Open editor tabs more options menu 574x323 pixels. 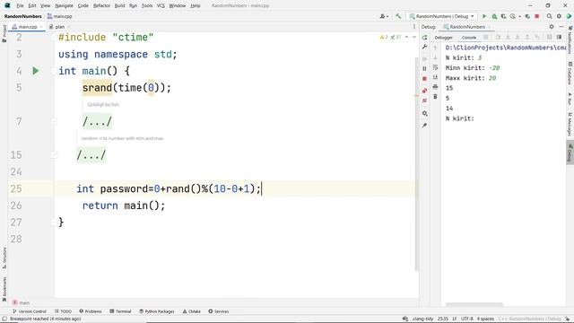coord(414,27)
